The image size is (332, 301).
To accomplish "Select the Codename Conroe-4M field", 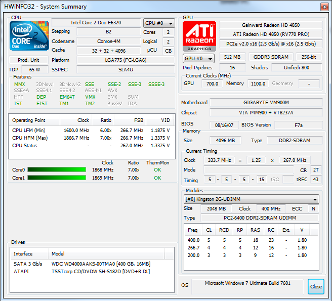I will point(109,41).
